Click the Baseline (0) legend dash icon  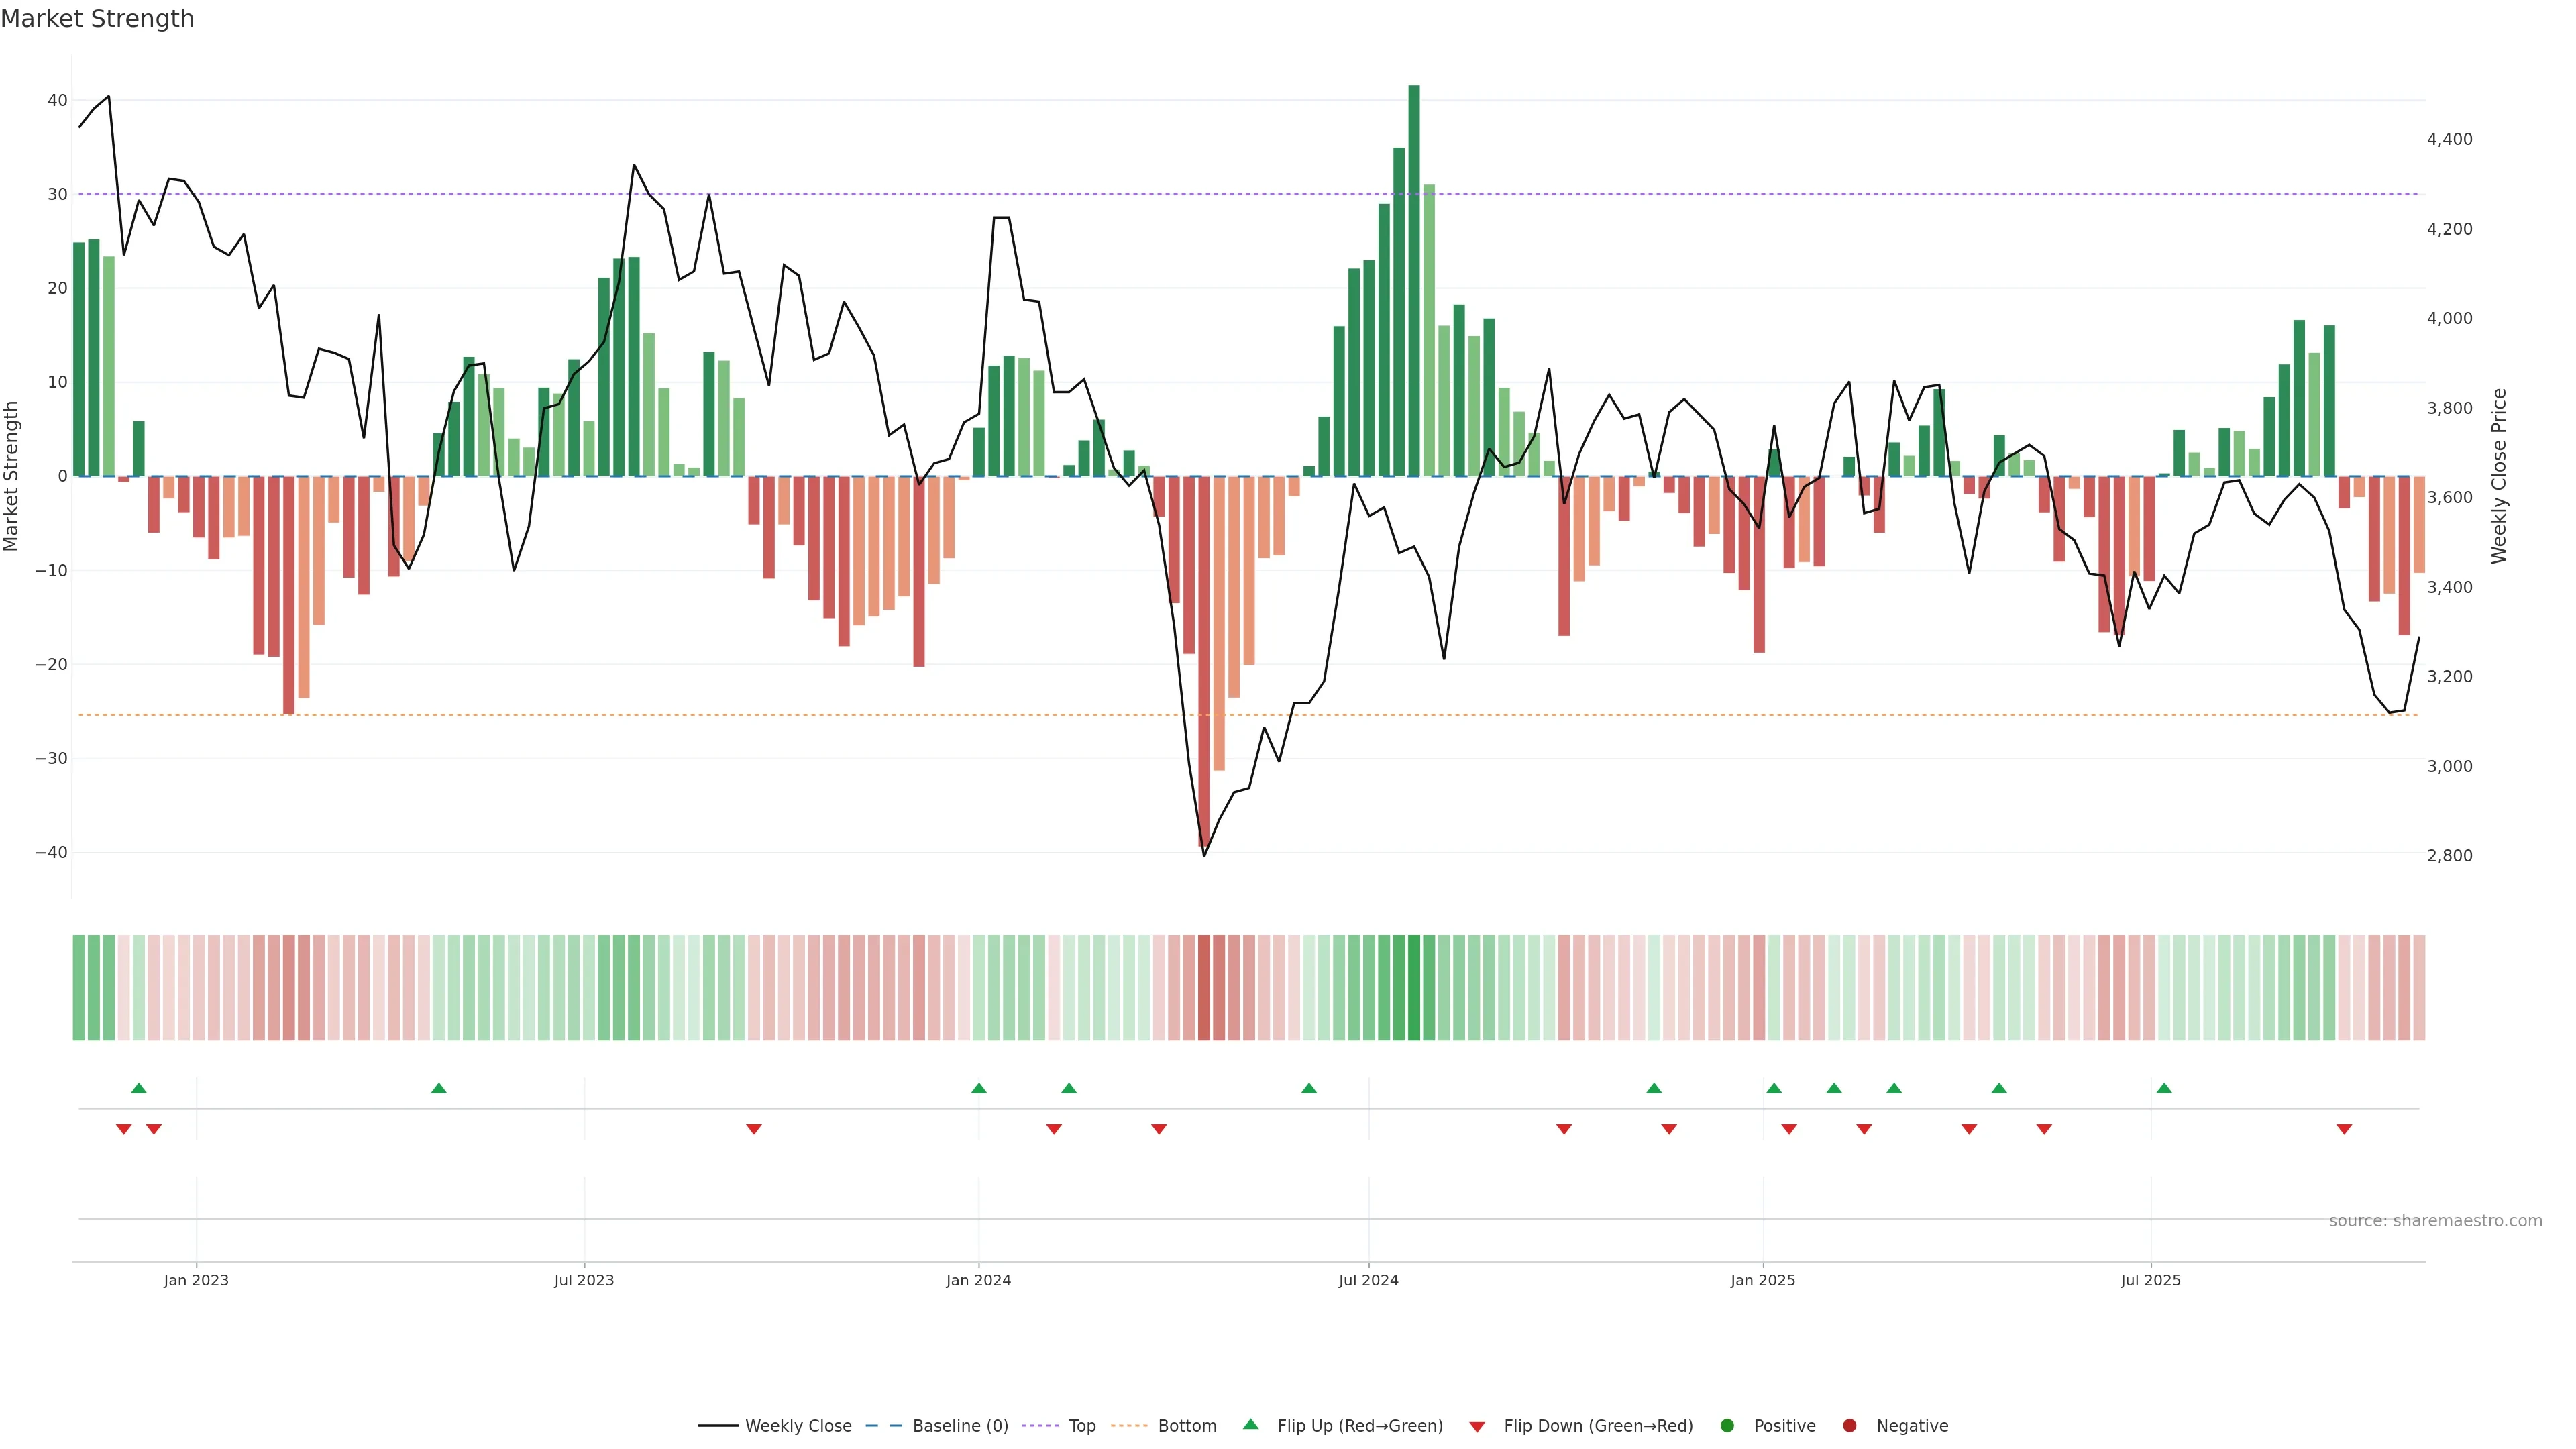click(884, 1426)
